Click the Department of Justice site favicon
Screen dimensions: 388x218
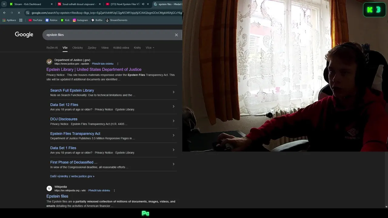(49, 62)
